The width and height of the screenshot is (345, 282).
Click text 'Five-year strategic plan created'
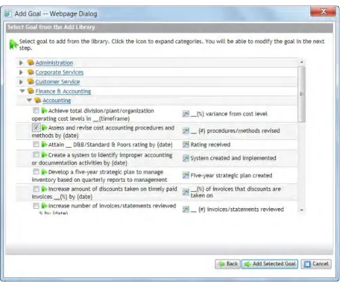231,176
